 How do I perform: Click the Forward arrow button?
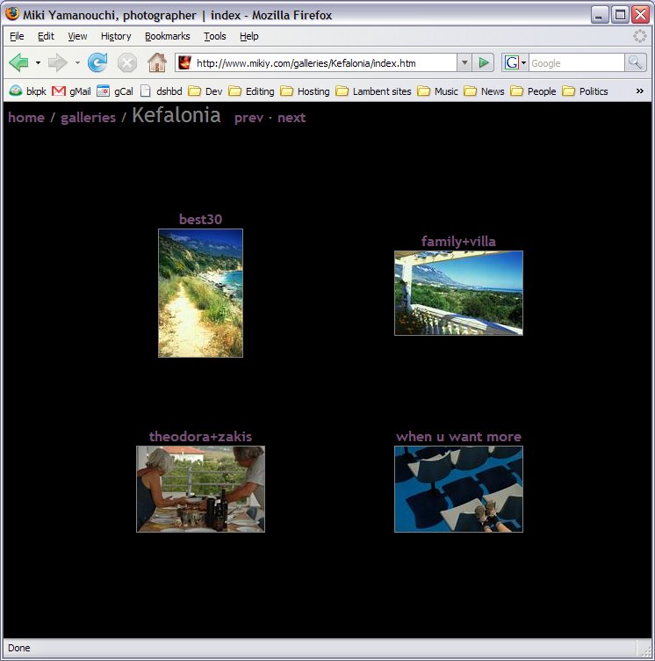pos(57,63)
